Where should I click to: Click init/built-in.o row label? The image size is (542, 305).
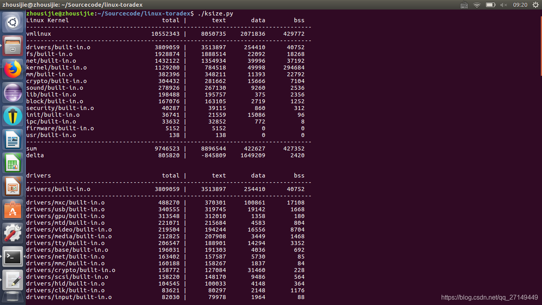(x=53, y=115)
